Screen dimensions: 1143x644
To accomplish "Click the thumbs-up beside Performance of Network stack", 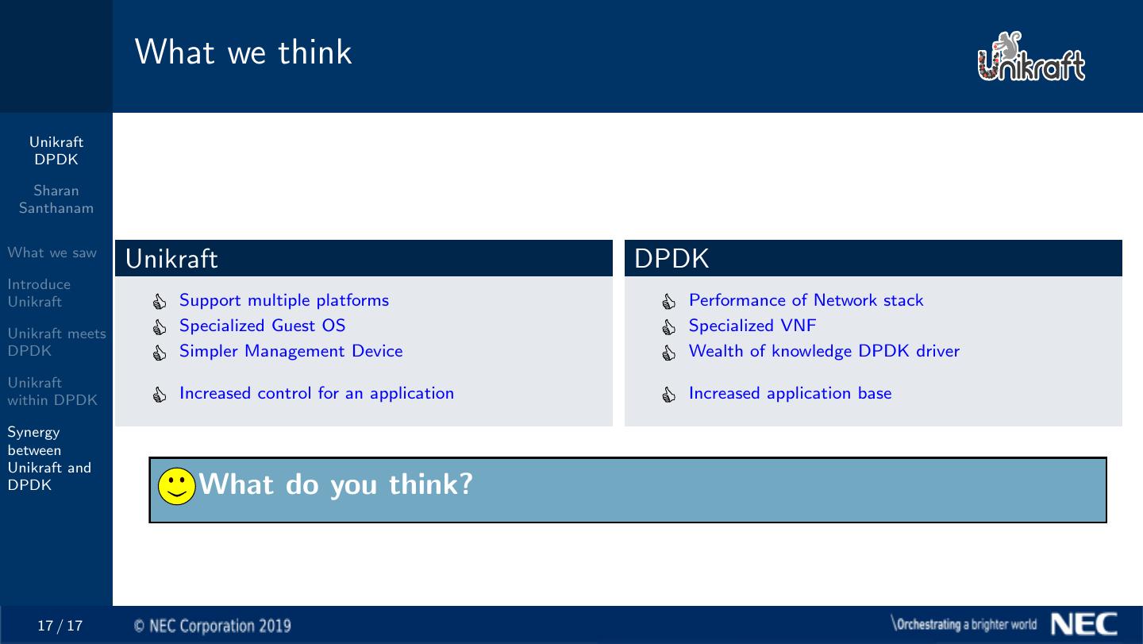I will [x=668, y=302].
